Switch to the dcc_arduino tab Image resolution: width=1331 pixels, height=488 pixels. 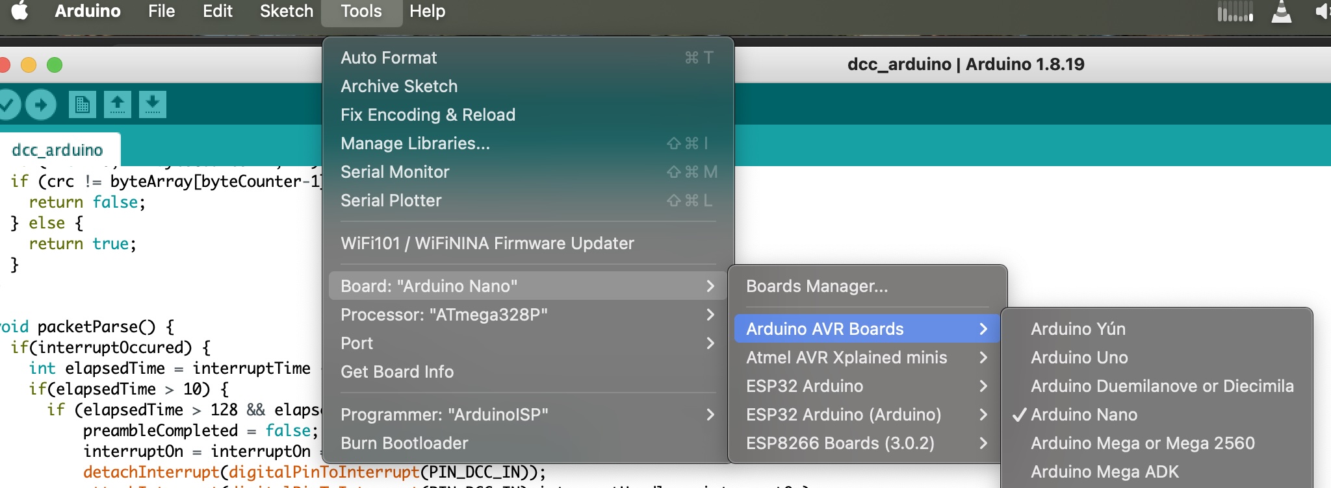(x=57, y=150)
